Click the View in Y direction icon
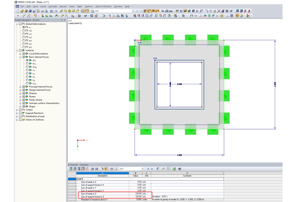 pyautogui.click(x=161, y=16)
